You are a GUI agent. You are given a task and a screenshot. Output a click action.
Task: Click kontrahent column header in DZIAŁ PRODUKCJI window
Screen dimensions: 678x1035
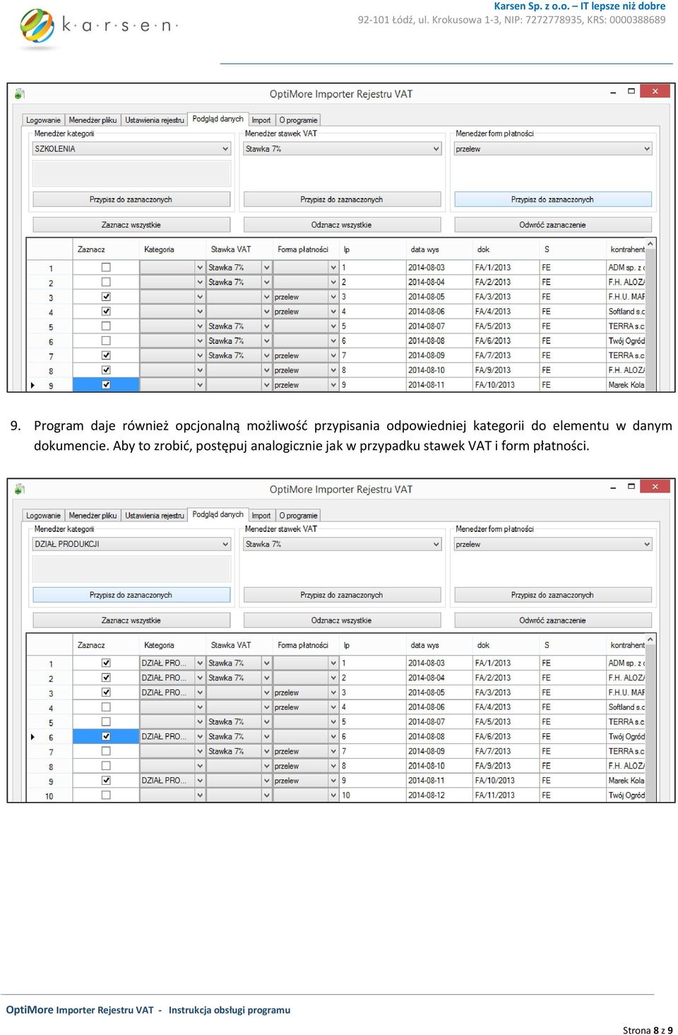point(627,645)
